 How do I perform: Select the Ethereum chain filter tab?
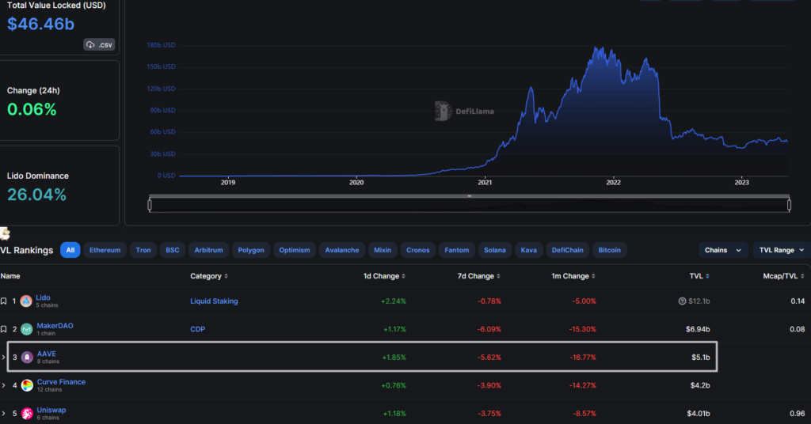(105, 250)
